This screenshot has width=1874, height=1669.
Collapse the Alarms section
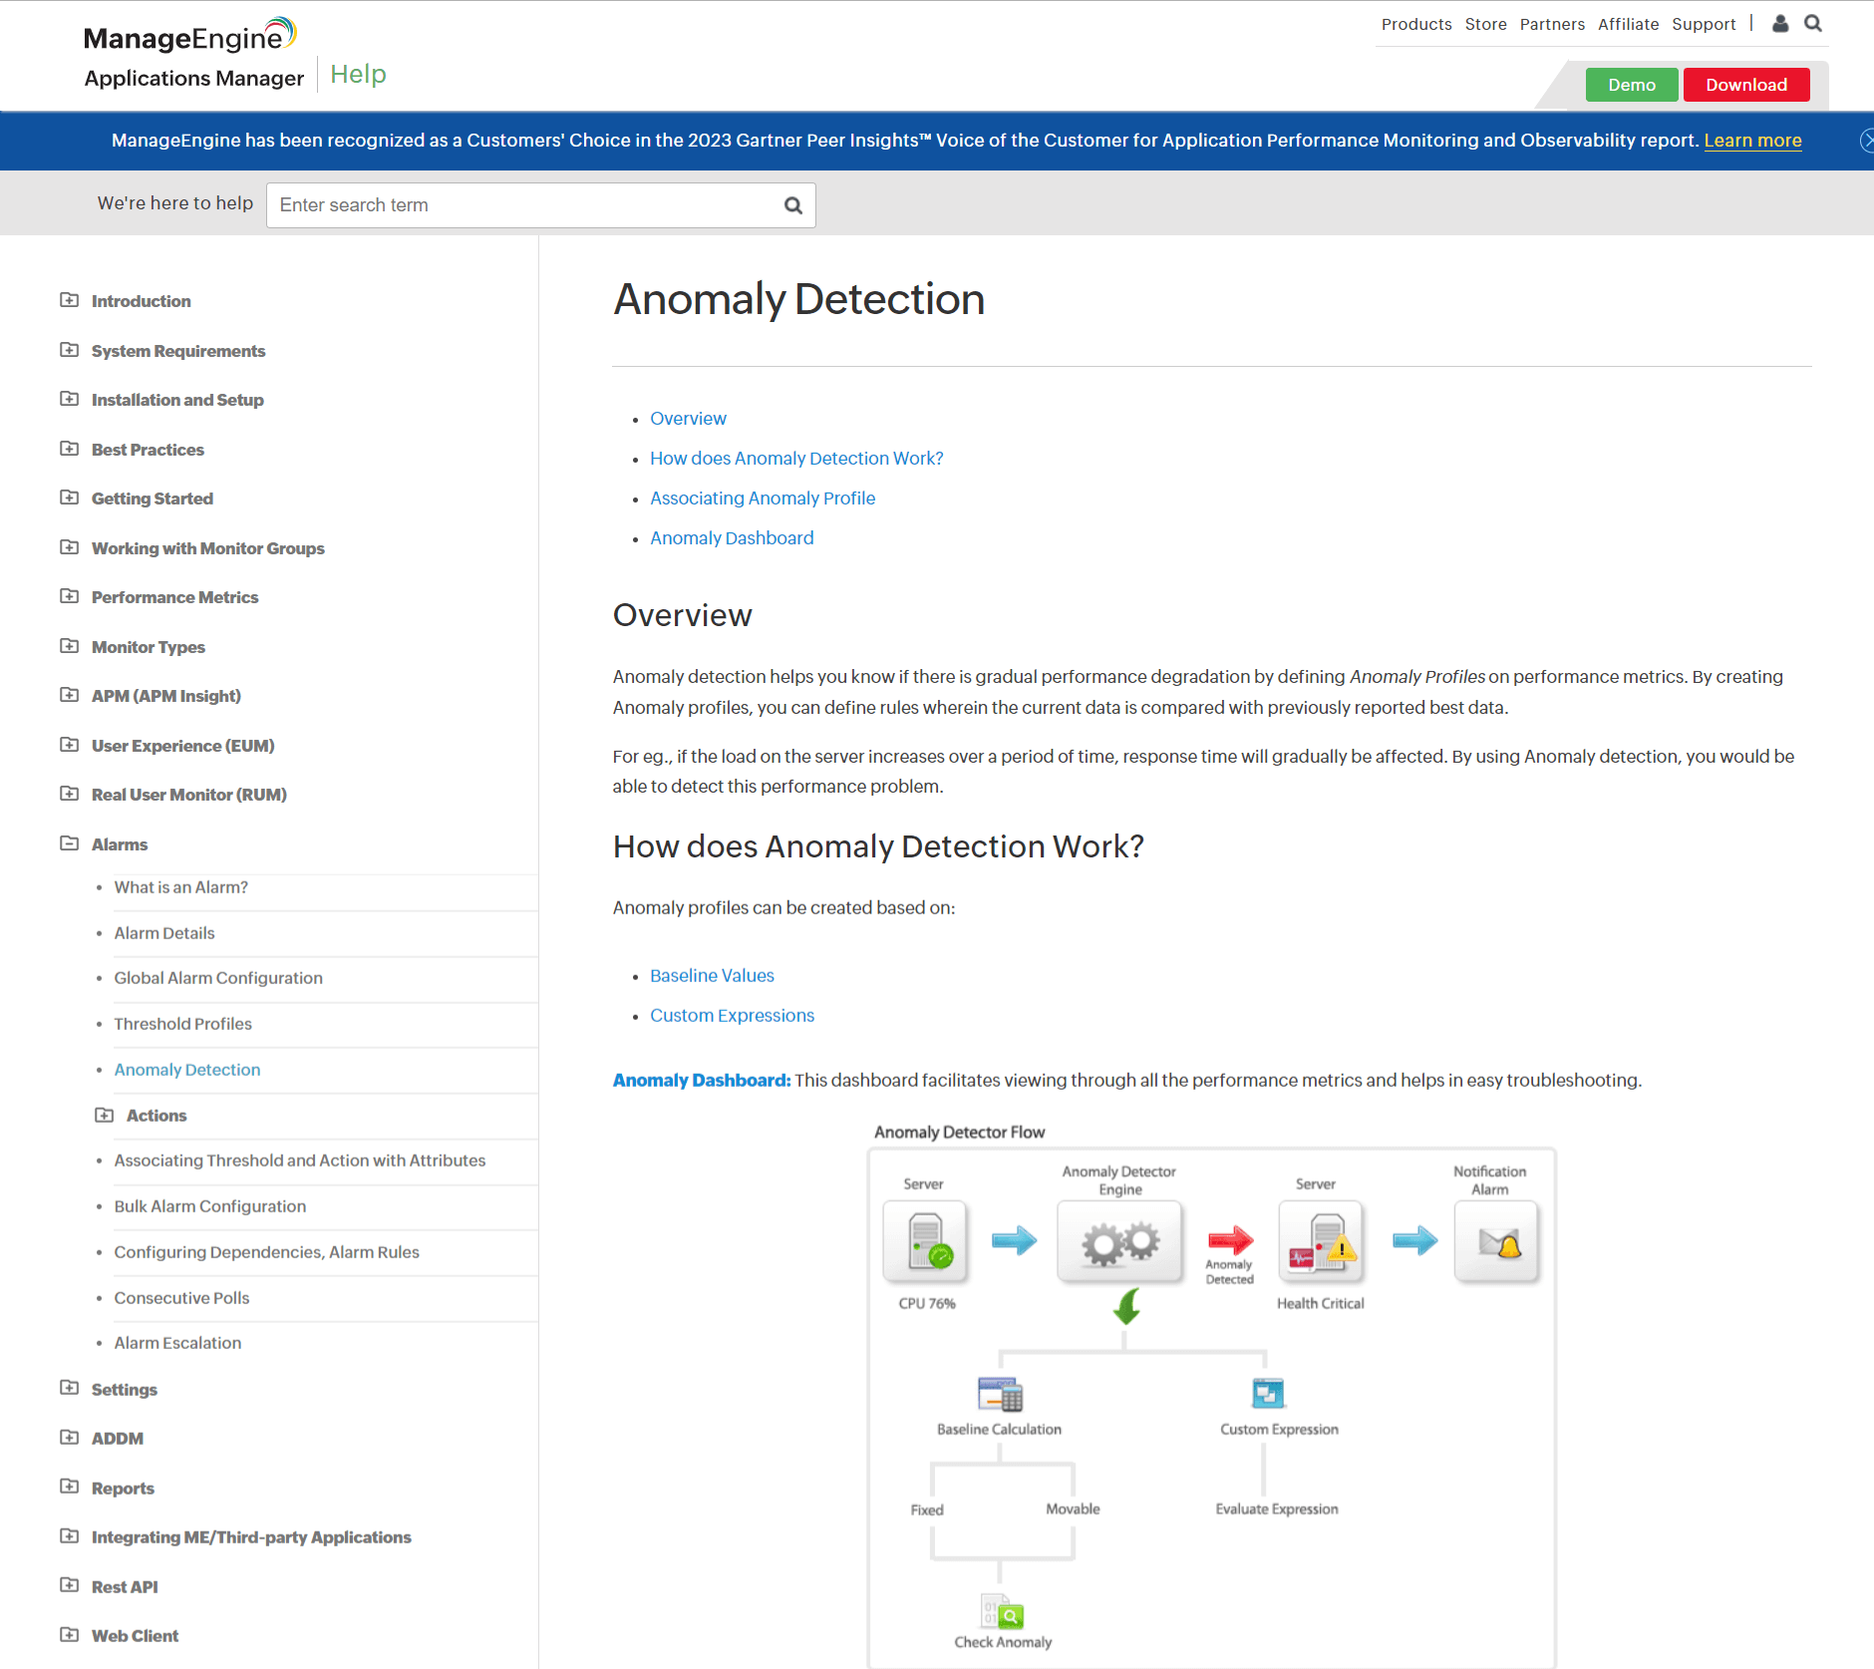[x=69, y=843]
